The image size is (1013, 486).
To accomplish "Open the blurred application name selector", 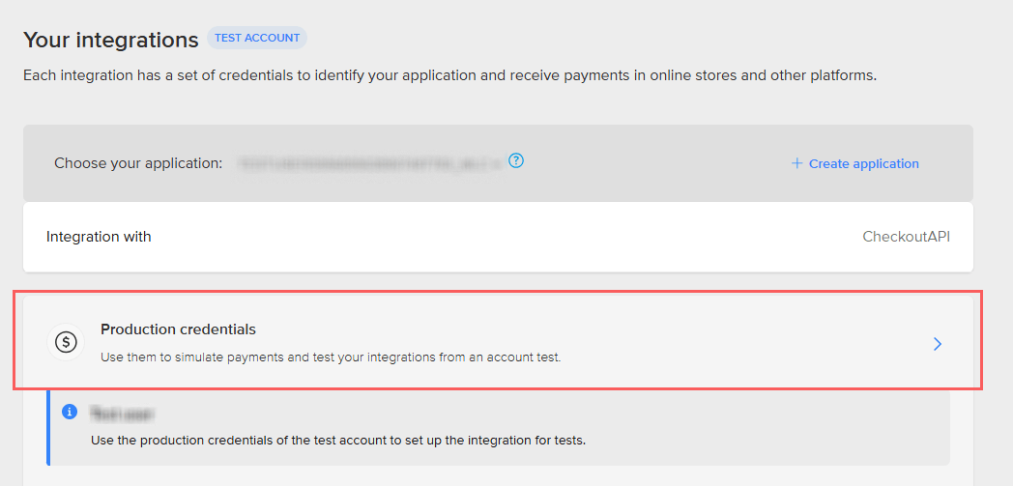I will pyautogui.click(x=369, y=164).
